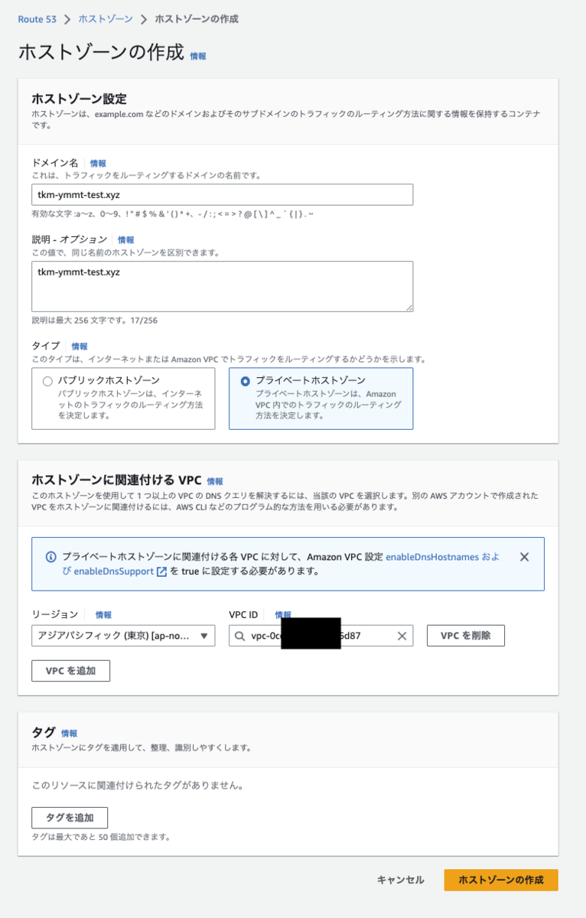Screen dimensions: 586x918
Task: Click the VPC ID search field
Action: pos(321,636)
